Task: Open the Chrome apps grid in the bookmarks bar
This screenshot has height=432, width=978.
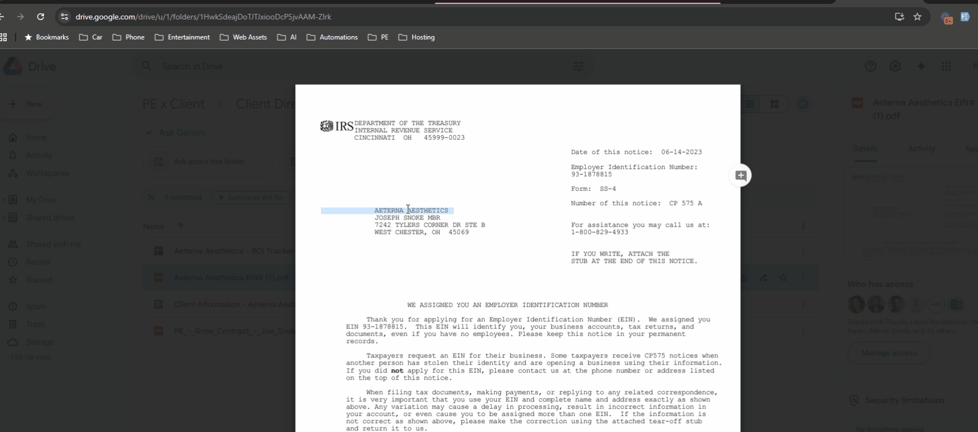Action: pos(3,37)
